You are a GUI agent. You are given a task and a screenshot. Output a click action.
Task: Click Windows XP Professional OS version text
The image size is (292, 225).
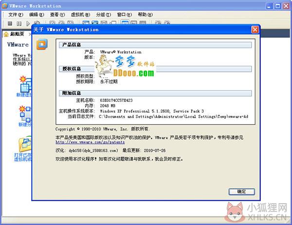152,111
